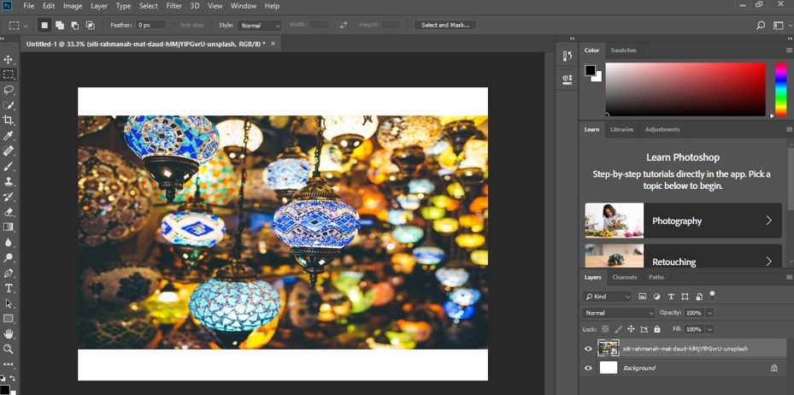794x395 pixels.
Task: Expand the Photography tutorials chevron
Action: pos(768,221)
